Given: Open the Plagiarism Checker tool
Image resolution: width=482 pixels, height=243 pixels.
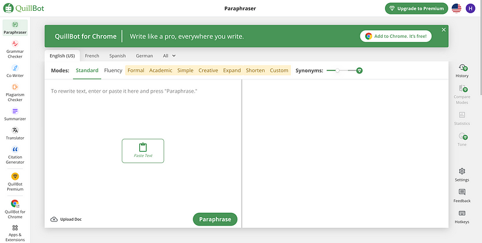Looking at the screenshot, I should (15, 93).
